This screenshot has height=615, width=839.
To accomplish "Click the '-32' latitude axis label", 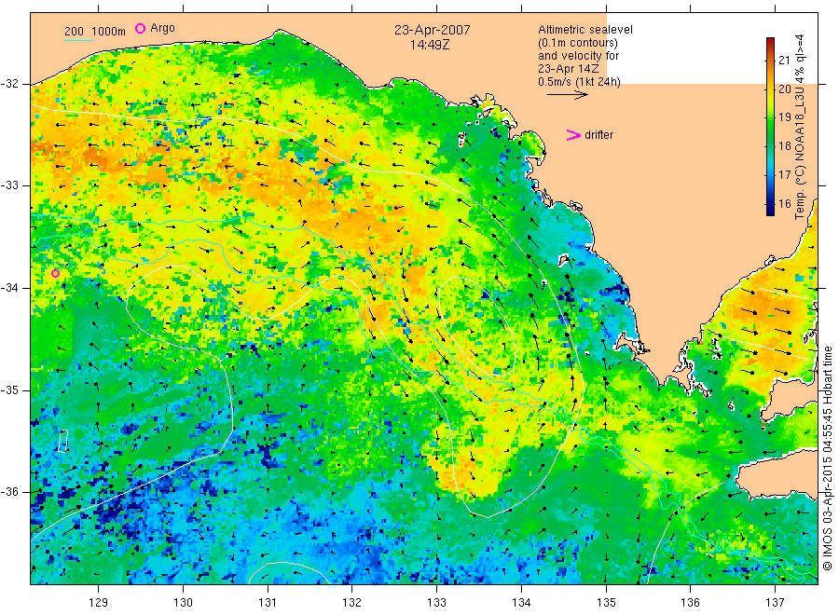I will pos(9,84).
